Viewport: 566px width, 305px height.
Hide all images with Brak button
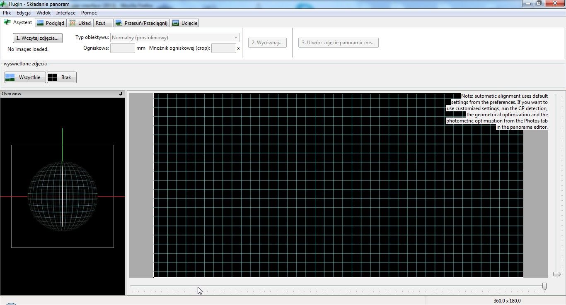[62, 77]
